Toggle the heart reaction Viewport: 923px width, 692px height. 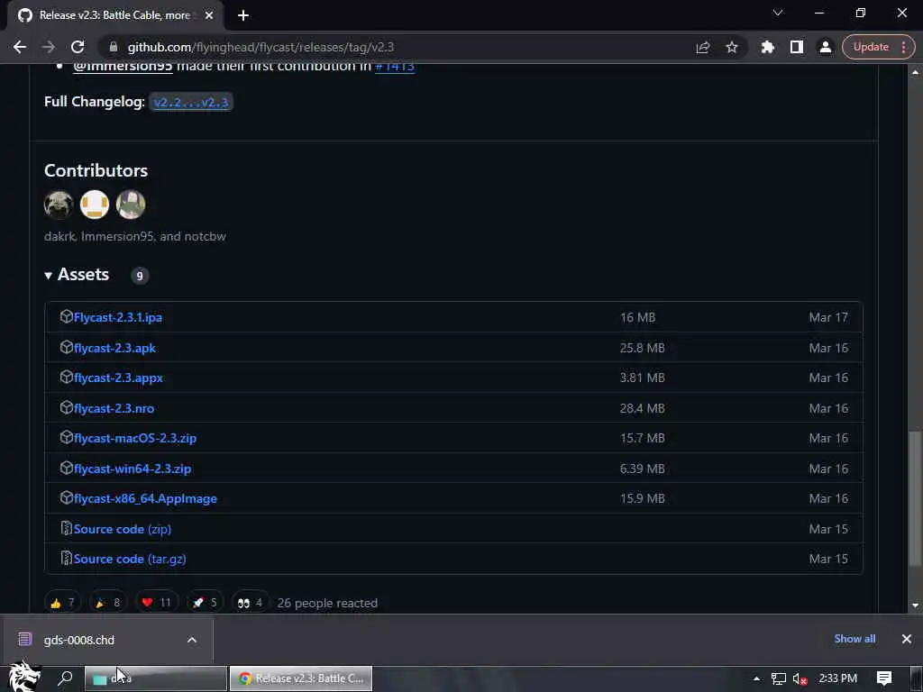(x=156, y=603)
